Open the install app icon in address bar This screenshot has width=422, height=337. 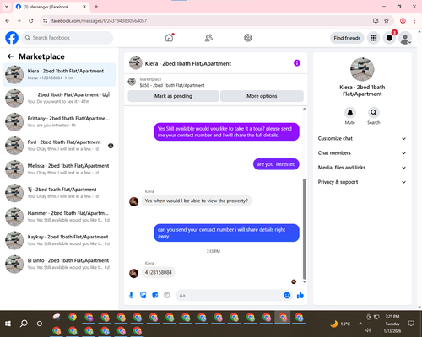tap(376, 21)
